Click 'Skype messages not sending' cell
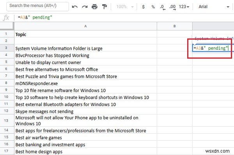Screen dimensions: 234x155 (x=85, y=111)
